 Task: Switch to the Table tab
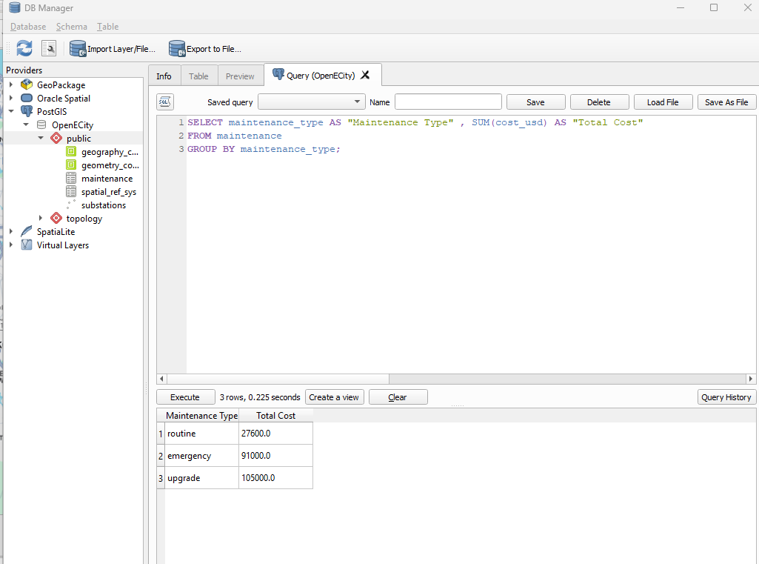click(198, 76)
